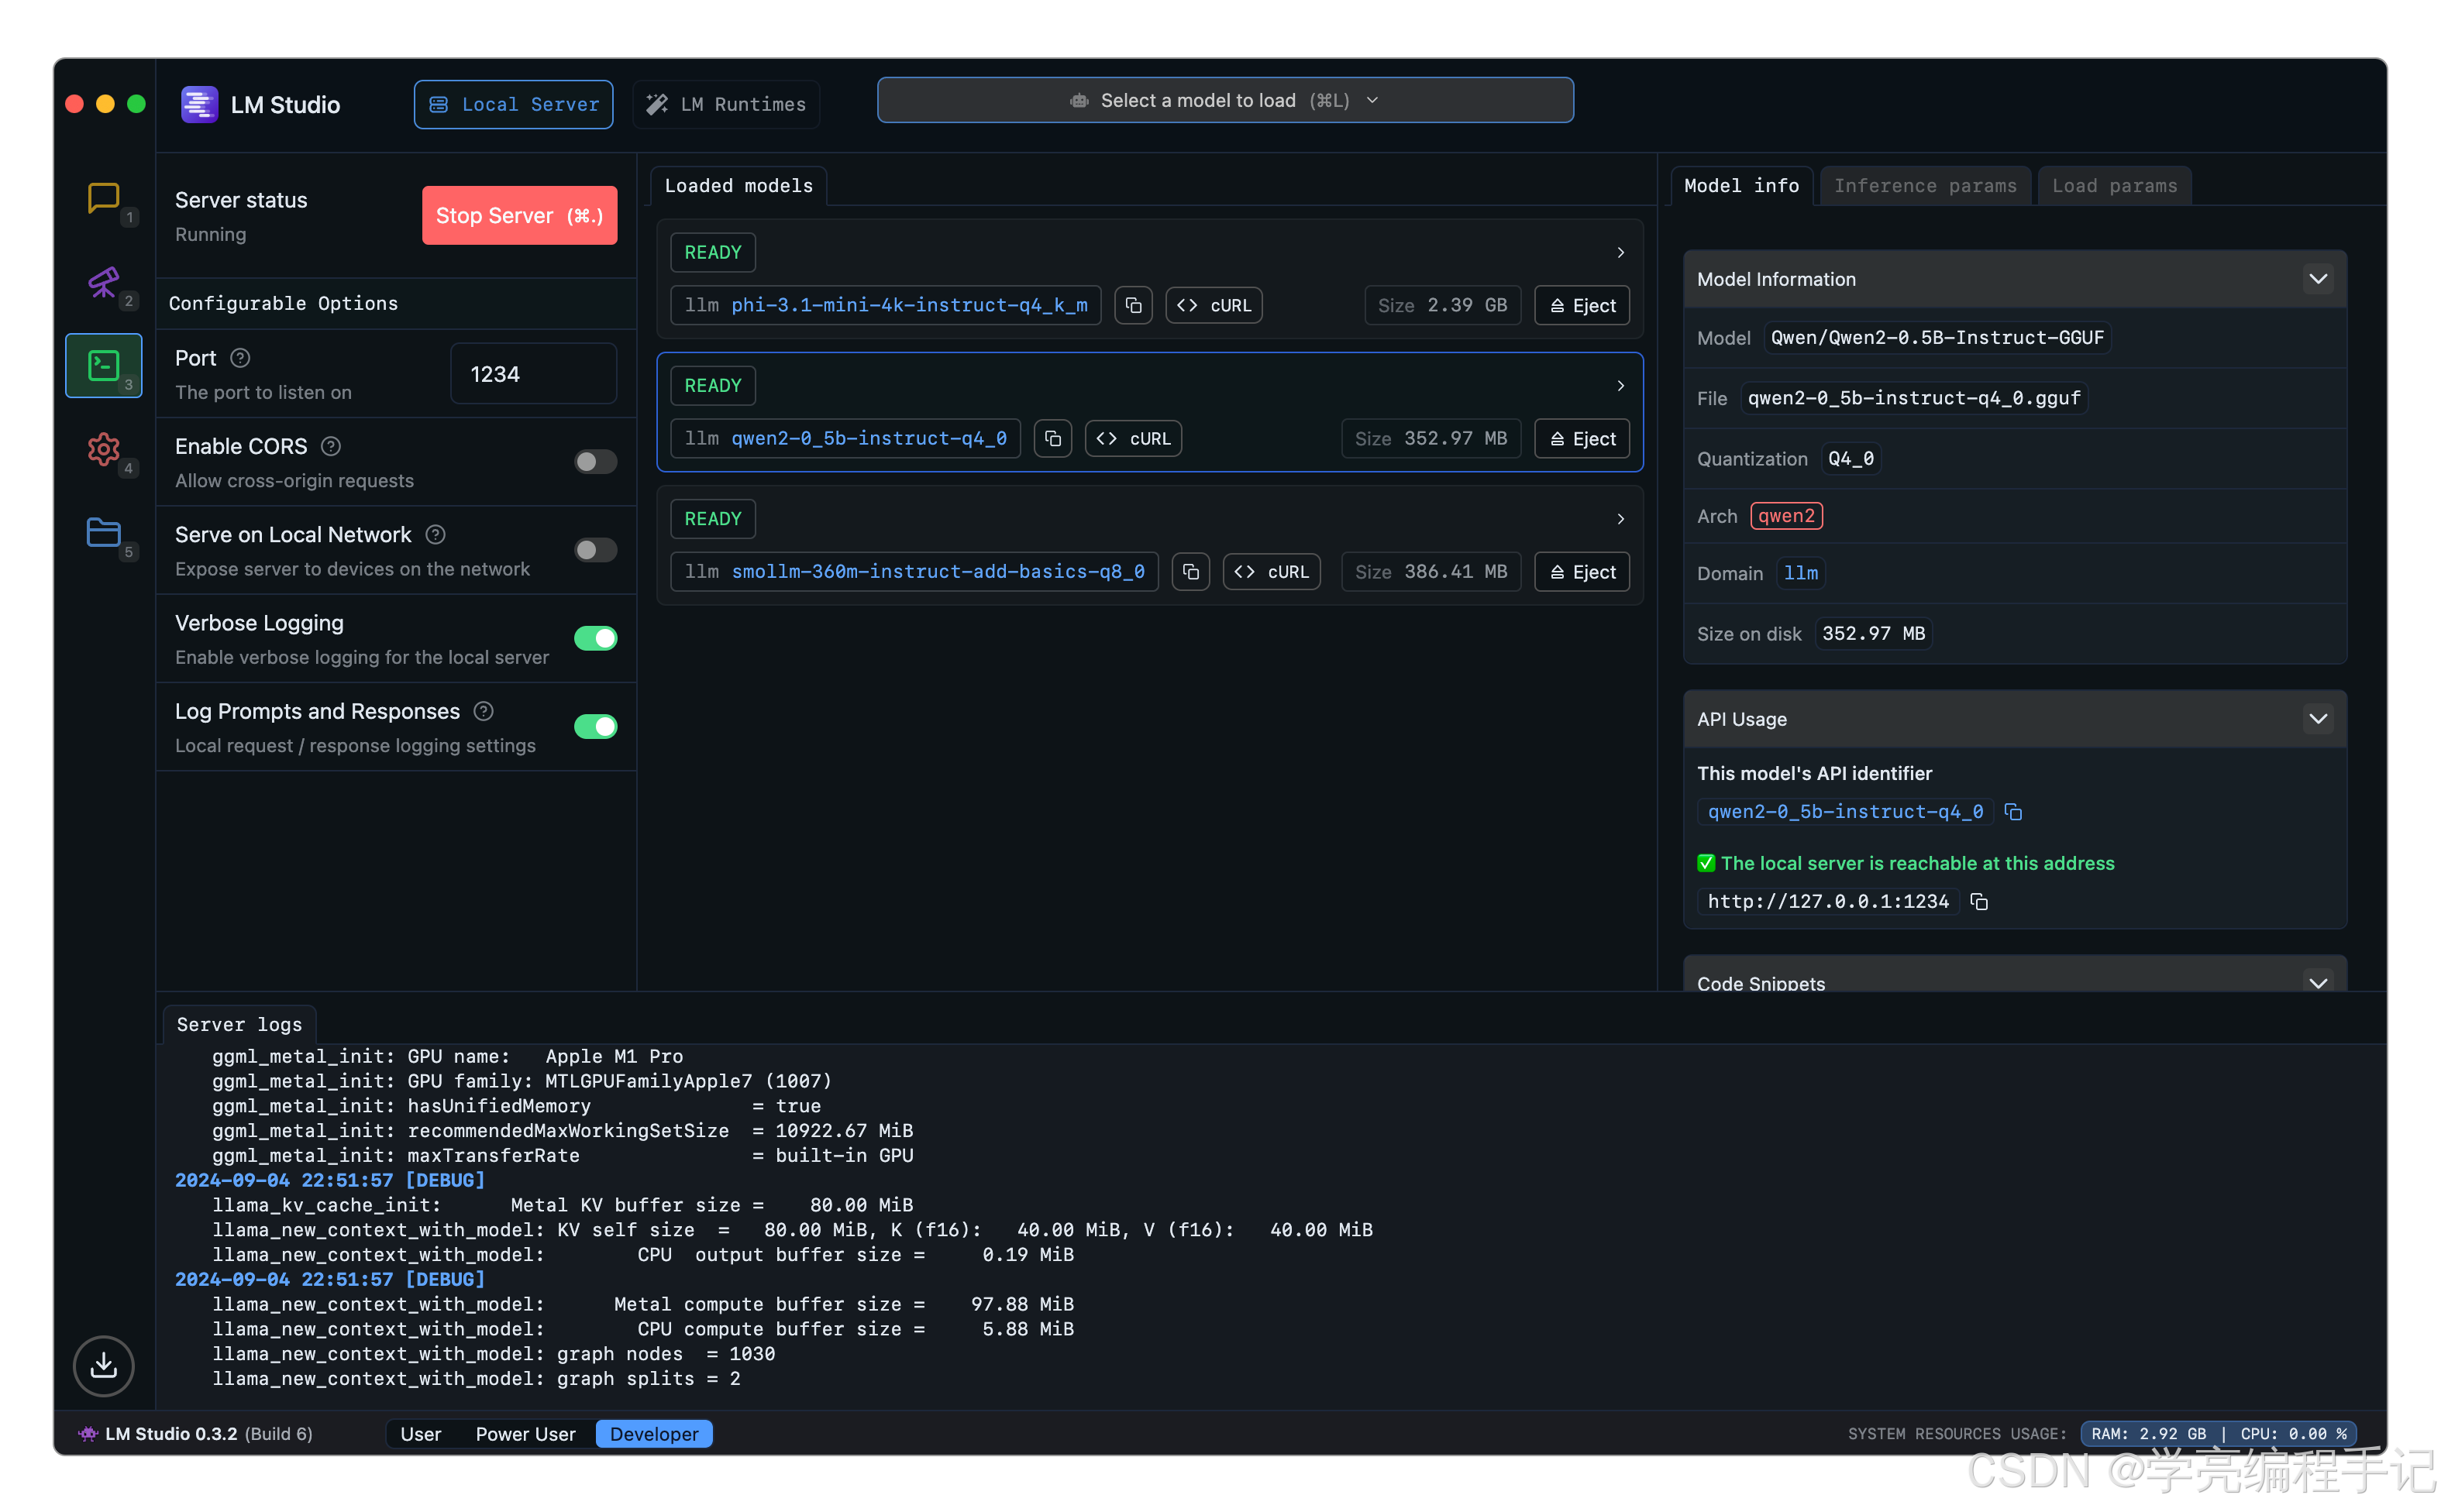
Task: Click the Port number input field
Action: click(x=532, y=374)
